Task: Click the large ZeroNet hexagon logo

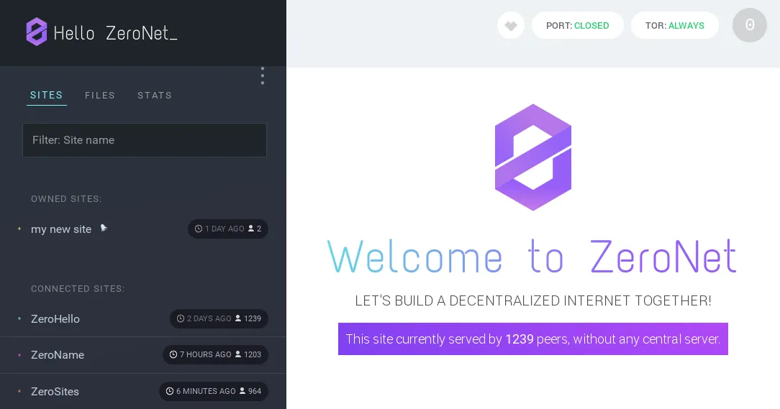Action: click(x=532, y=157)
